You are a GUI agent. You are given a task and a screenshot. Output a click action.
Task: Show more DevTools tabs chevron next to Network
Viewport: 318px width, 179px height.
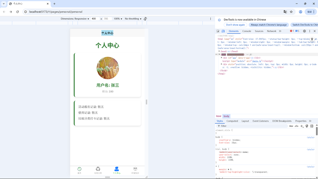280,31
